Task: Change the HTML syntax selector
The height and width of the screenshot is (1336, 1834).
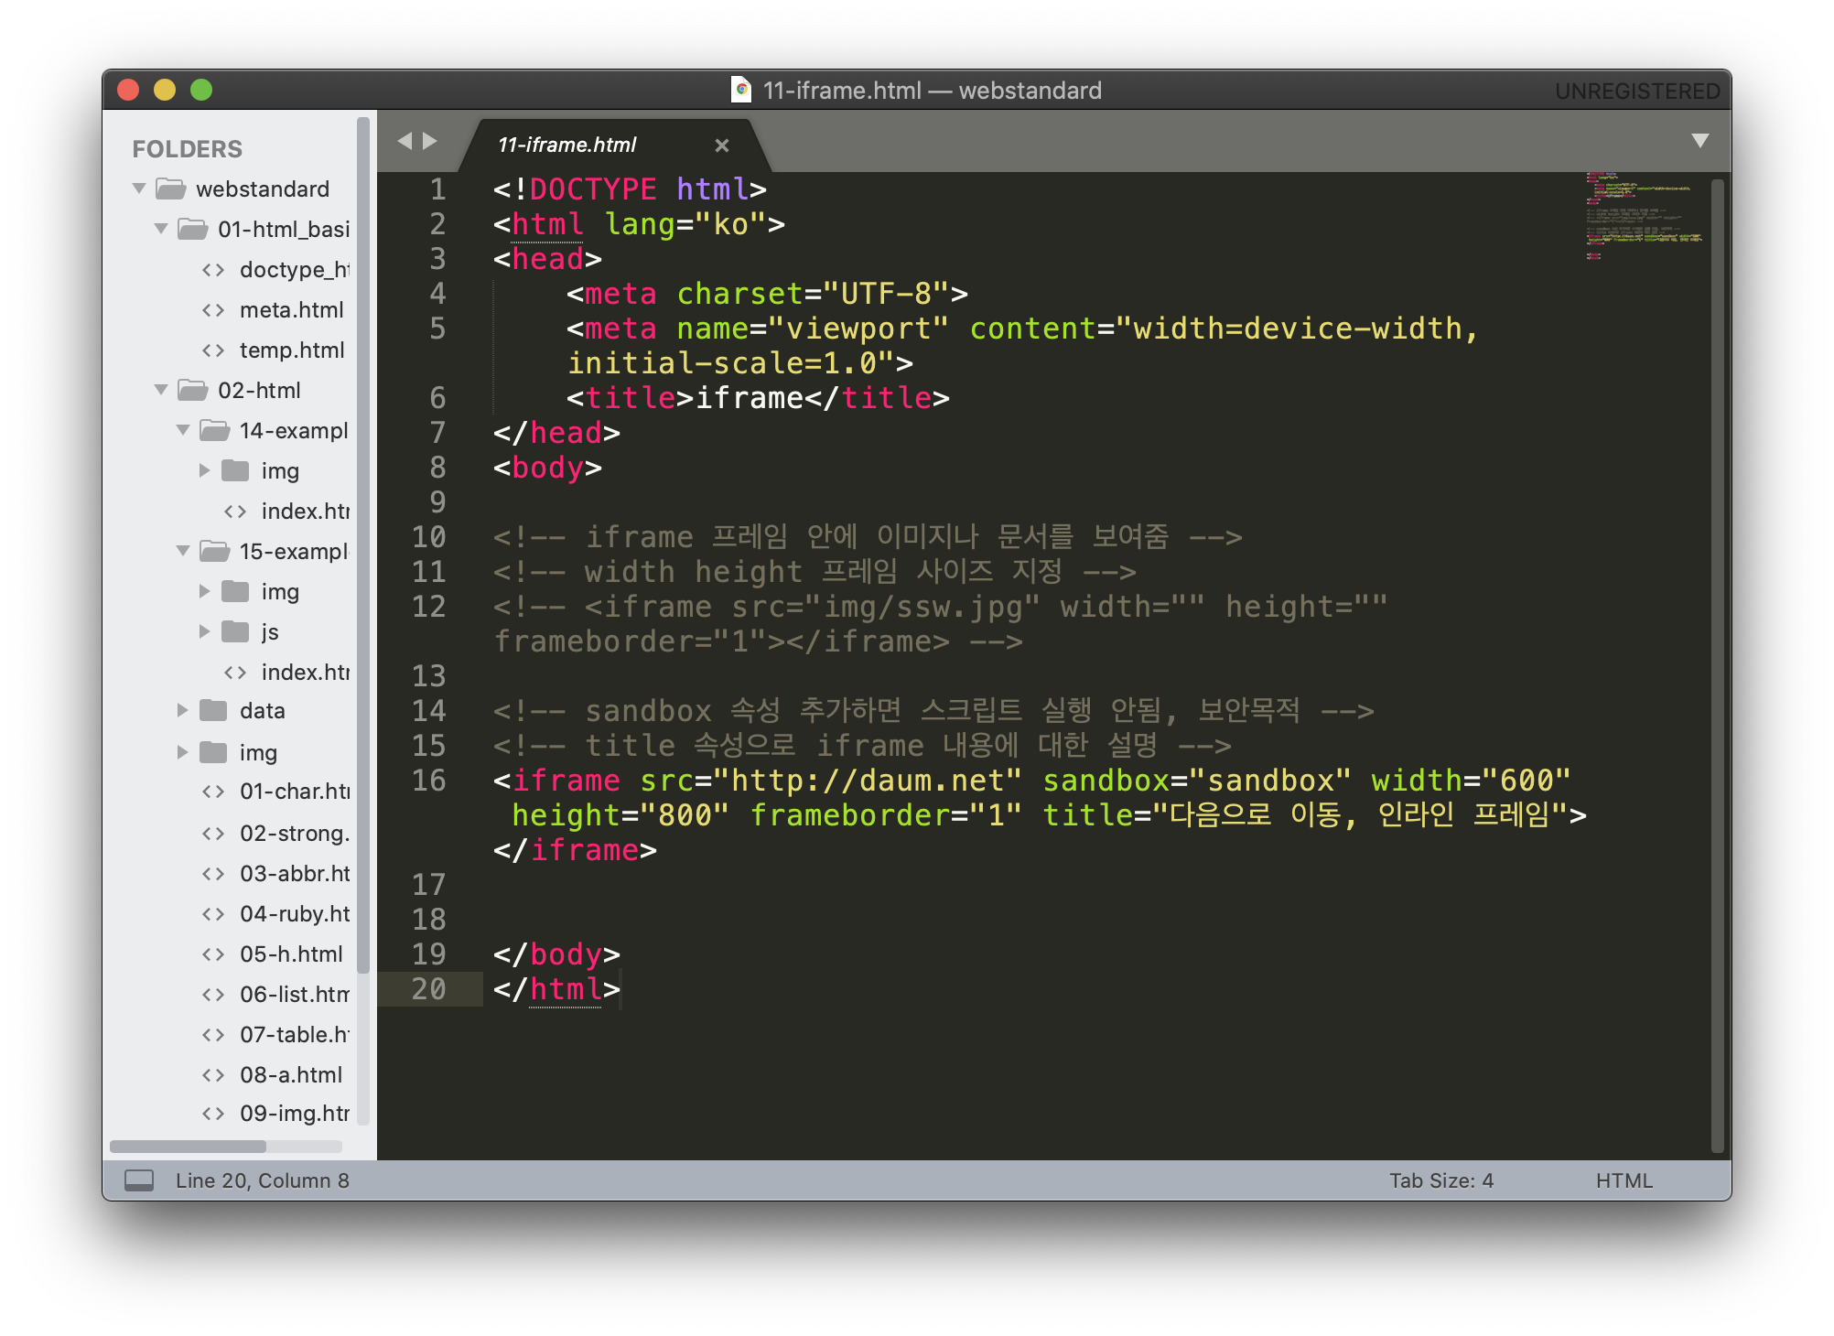Action: pos(1624,1180)
